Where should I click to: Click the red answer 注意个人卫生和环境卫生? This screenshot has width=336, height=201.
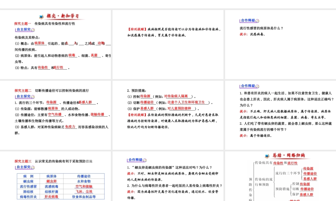186,102
